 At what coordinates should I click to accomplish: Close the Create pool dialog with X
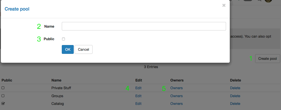tap(224, 5)
